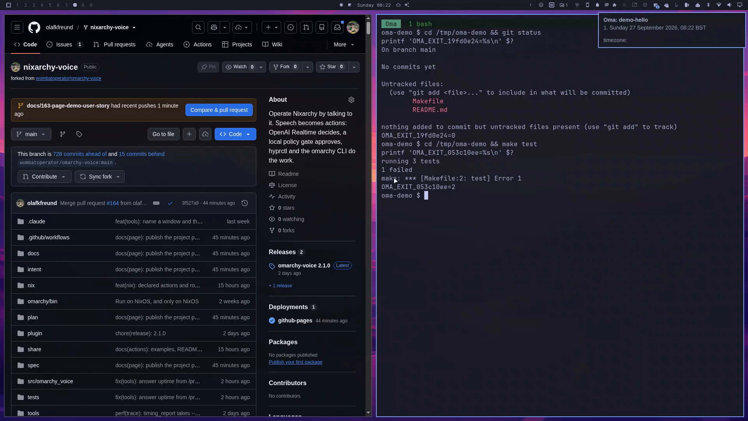Select the bash tab in Oma terminal

pyautogui.click(x=420, y=24)
